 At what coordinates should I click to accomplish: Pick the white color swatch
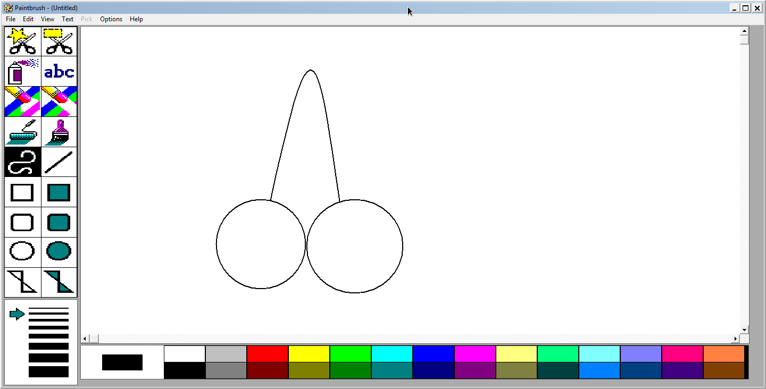tap(185, 354)
